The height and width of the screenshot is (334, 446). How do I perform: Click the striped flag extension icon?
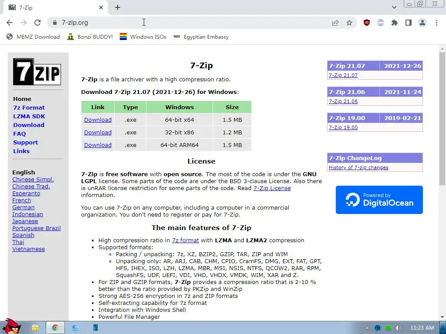[x=381, y=23]
